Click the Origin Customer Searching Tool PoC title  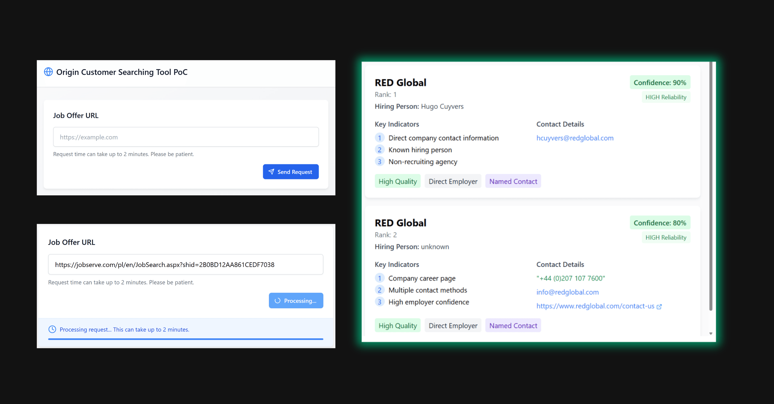[122, 72]
